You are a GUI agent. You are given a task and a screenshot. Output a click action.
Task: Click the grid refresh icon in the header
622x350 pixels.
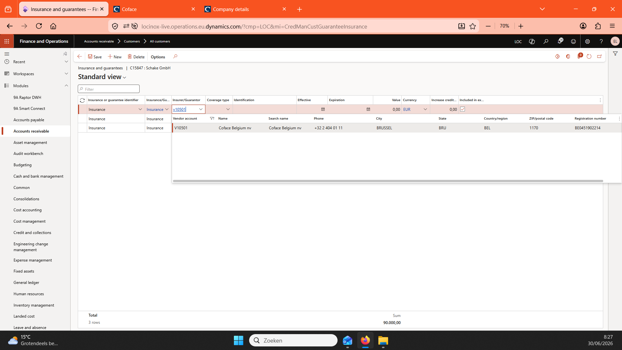[82, 100]
